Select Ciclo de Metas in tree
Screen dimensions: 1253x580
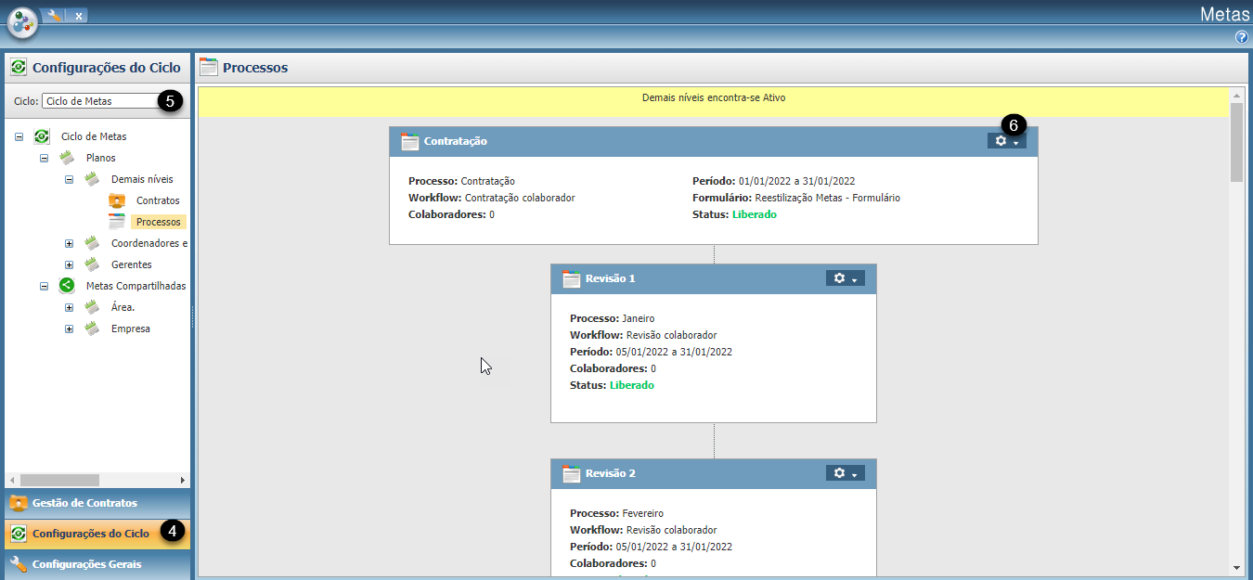point(94,136)
